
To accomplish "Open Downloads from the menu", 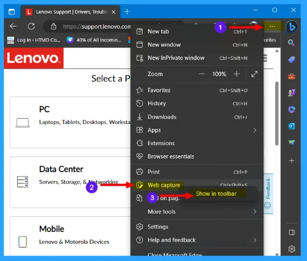I will [x=197, y=117].
